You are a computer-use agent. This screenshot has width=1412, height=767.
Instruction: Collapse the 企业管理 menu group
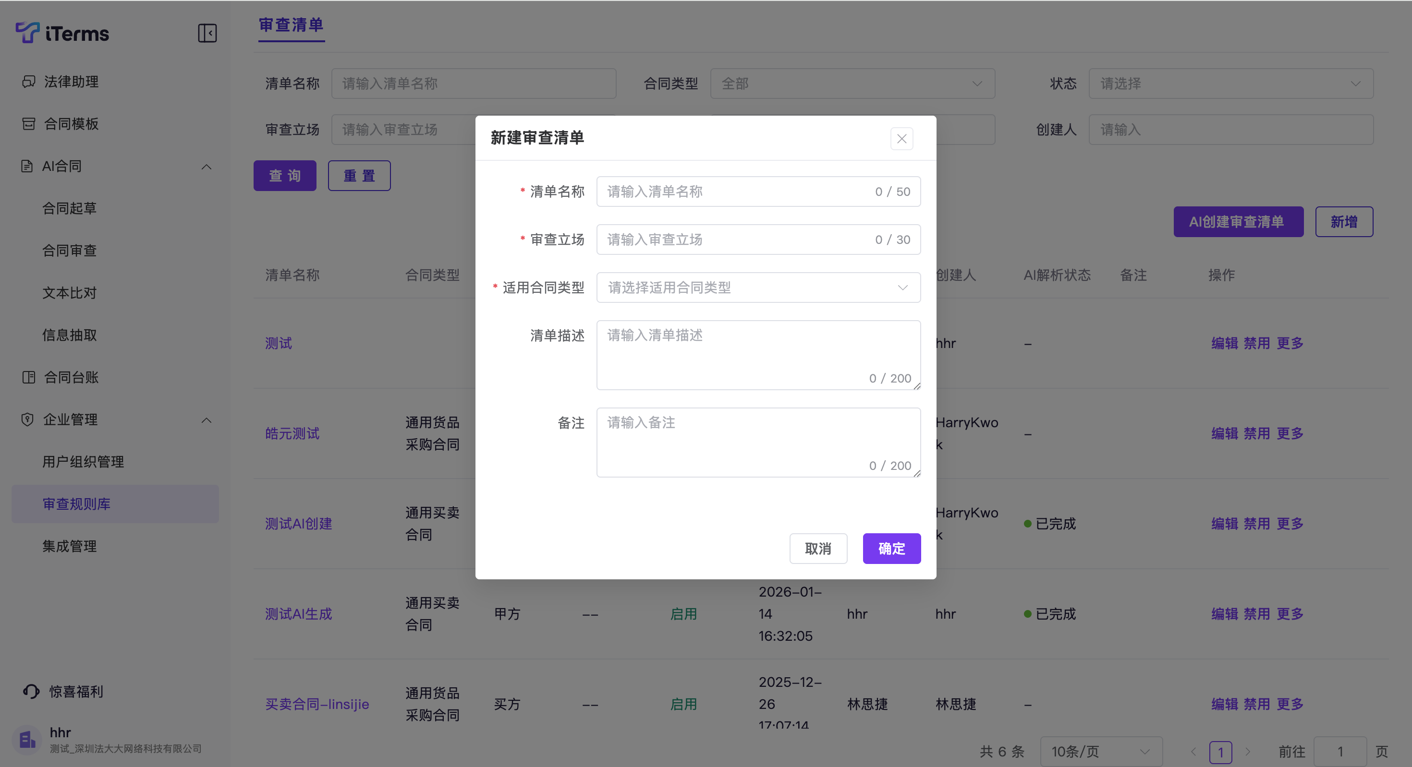point(206,420)
